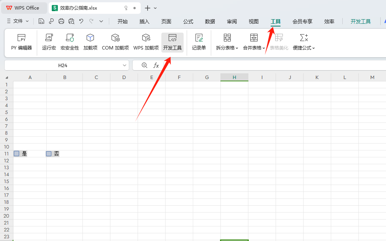Screen dimensions: 386x241
Task: Click the zoom magnifier in formula bar
Action: [145, 65]
